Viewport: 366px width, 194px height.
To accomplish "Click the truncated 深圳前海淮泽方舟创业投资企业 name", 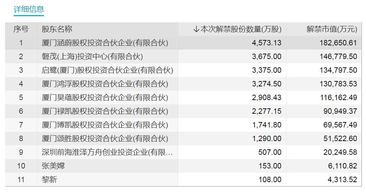I will pyautogui.click(x=107, y=152).
